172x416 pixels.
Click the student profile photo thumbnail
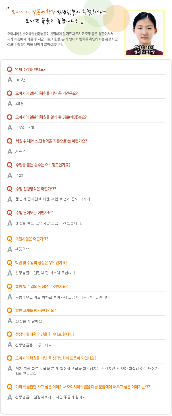tap(144, 28)
